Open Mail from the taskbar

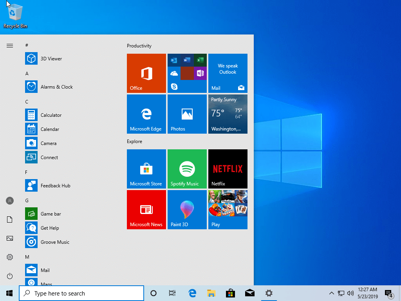tap(249, 293)
